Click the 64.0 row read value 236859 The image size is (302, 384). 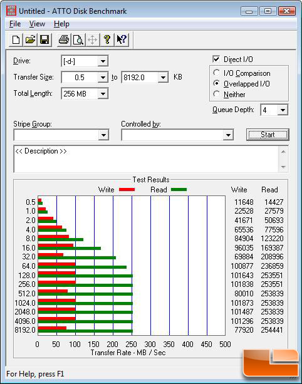pyautogui.click(x=272, y=266)
